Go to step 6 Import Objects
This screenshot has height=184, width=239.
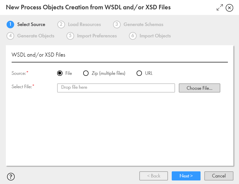click(x=150, y=36)
